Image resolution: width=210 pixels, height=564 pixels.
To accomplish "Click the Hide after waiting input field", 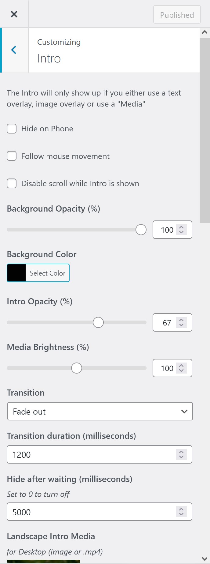I will (x=92, y=512).
